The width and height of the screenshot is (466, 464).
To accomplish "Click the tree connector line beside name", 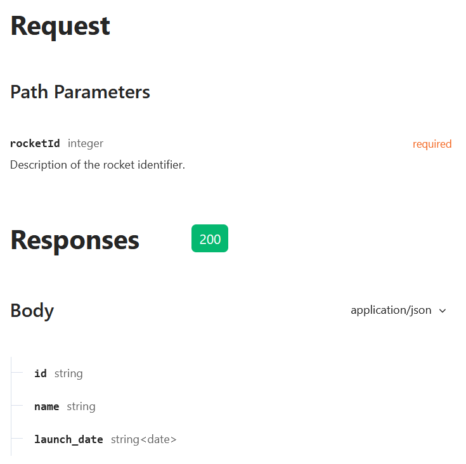I will point(17,405).
